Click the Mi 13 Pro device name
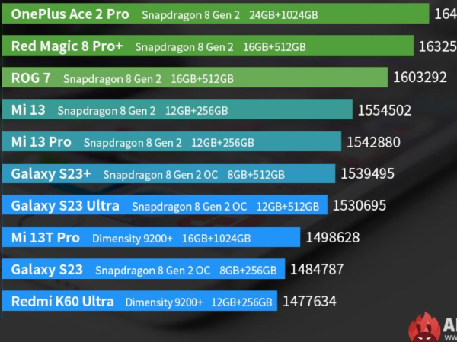 click(41, 142)
